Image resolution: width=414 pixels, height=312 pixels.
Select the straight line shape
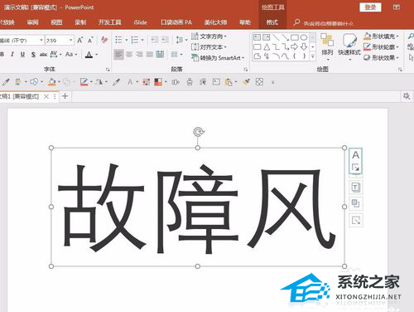coord(276,37)
